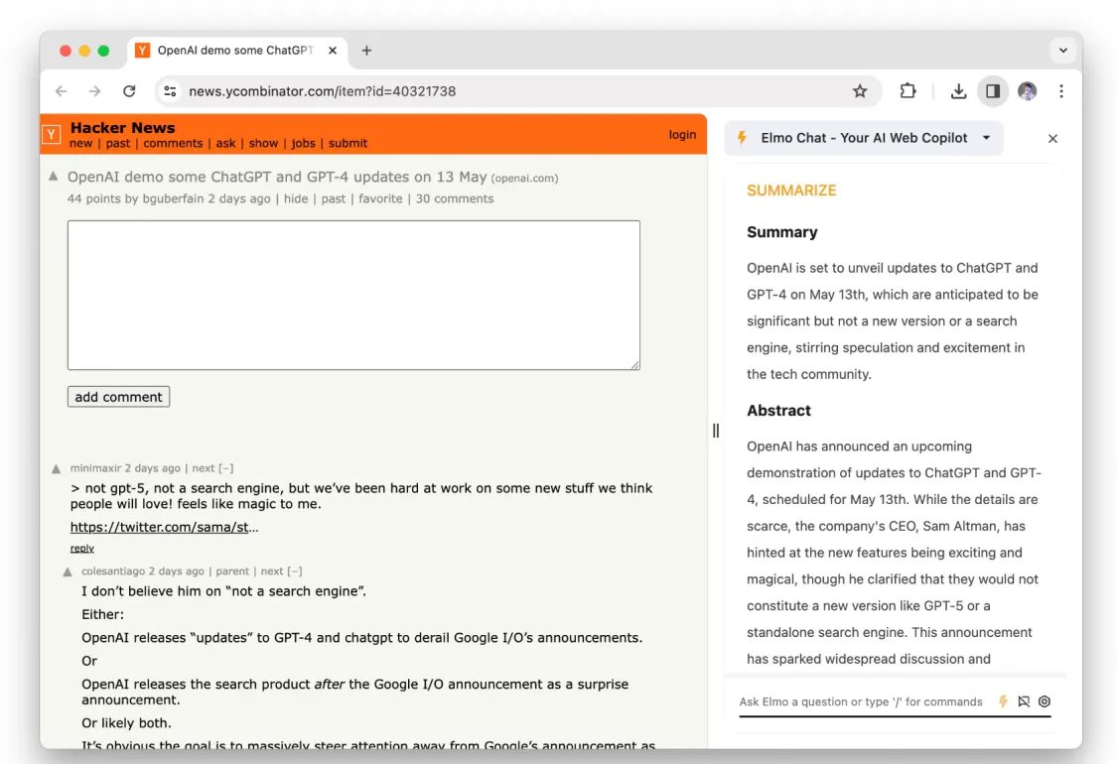This screenshot has height=764, width=1117.
Task: Click the SUMMARIZE heading in Elmo panel
Action: (791, 191)
